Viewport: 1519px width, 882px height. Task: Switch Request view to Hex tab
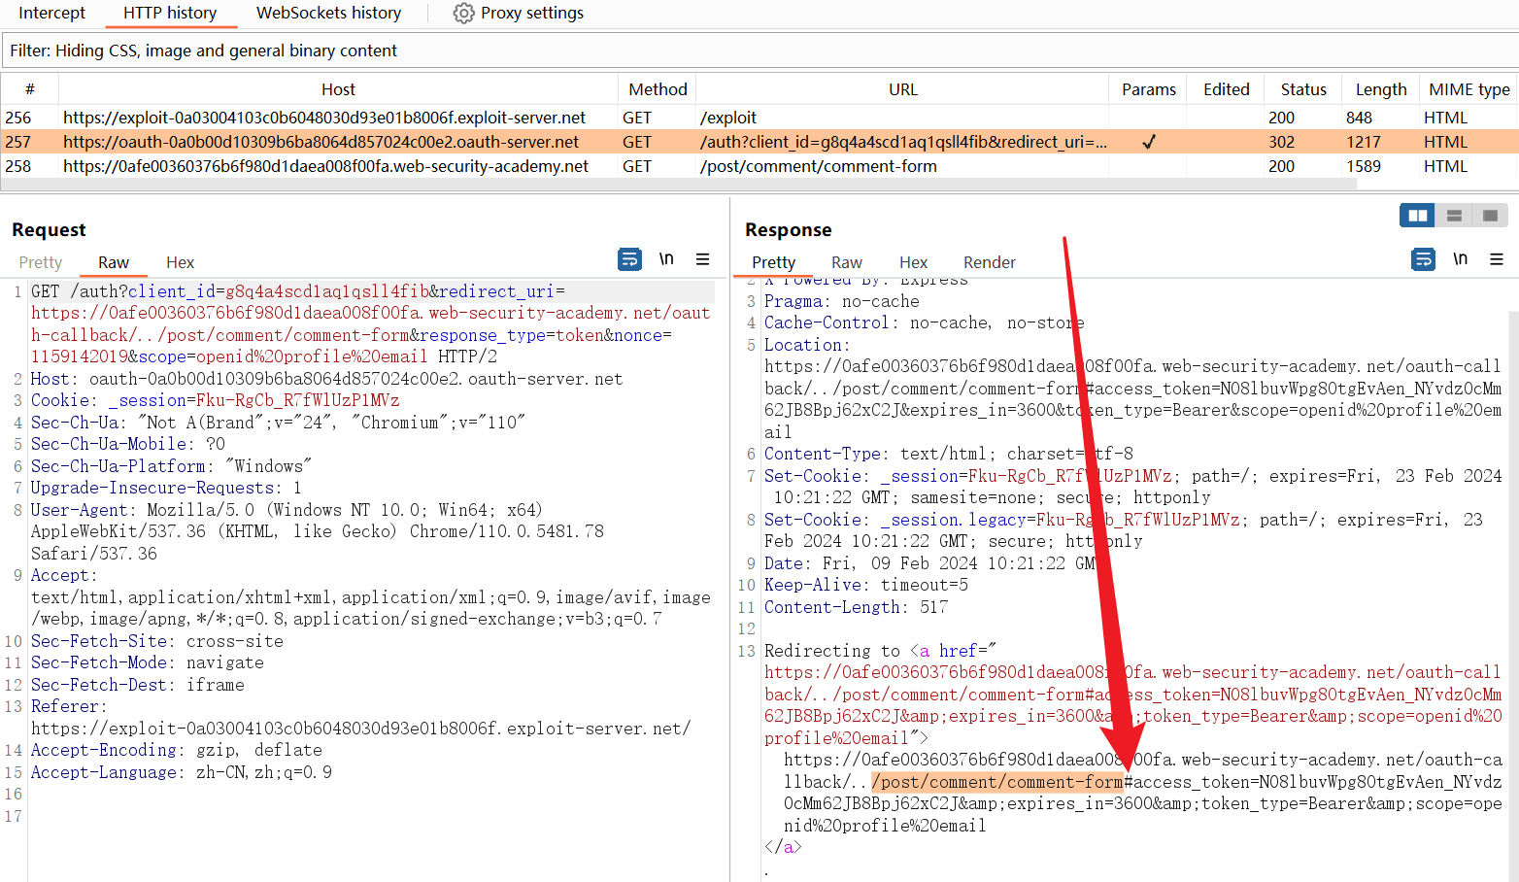(x=180, y=262)
